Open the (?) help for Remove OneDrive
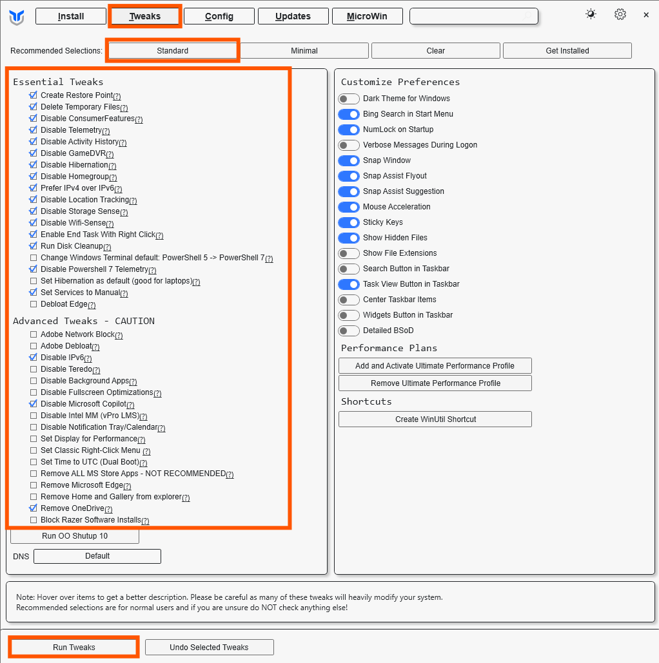The height and width of the screenshot is (663, 659). pos(108,509)
